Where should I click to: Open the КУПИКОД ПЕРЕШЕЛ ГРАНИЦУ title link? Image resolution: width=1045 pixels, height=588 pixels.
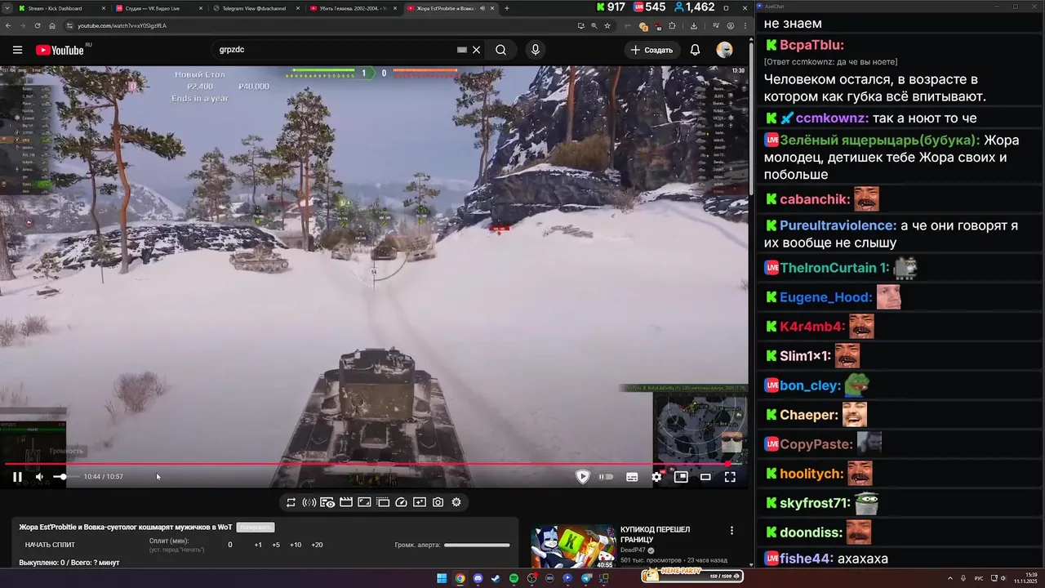tap(656, 534)
